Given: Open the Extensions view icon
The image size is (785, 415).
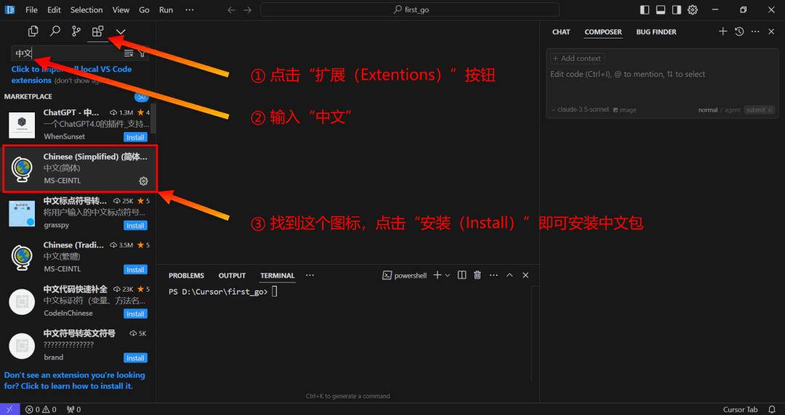Looking at the screenshot, I should click(97, 31).
